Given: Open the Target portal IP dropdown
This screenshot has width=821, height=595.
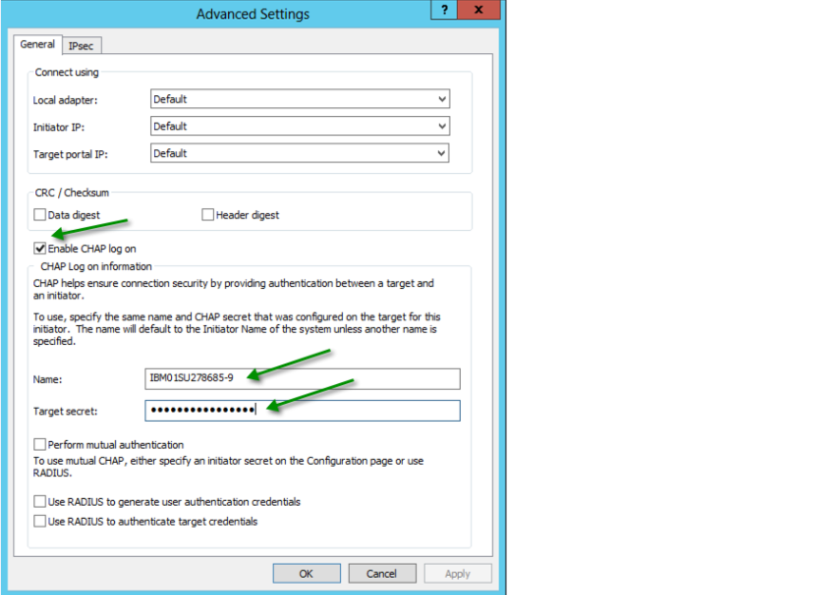Looking at the screenshot, I should tap(299, 153).
